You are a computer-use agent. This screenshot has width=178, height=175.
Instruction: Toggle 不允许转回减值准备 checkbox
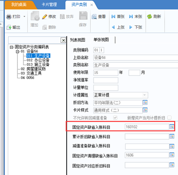pyautogui.click(x=116, y=118)
